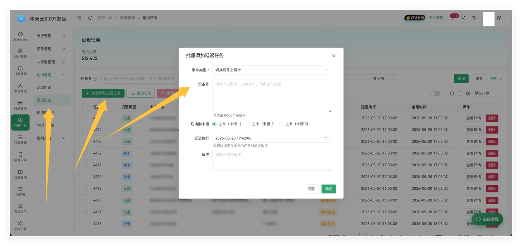
Task: Open the table column settings gear
Action: (x=468, y=93)
